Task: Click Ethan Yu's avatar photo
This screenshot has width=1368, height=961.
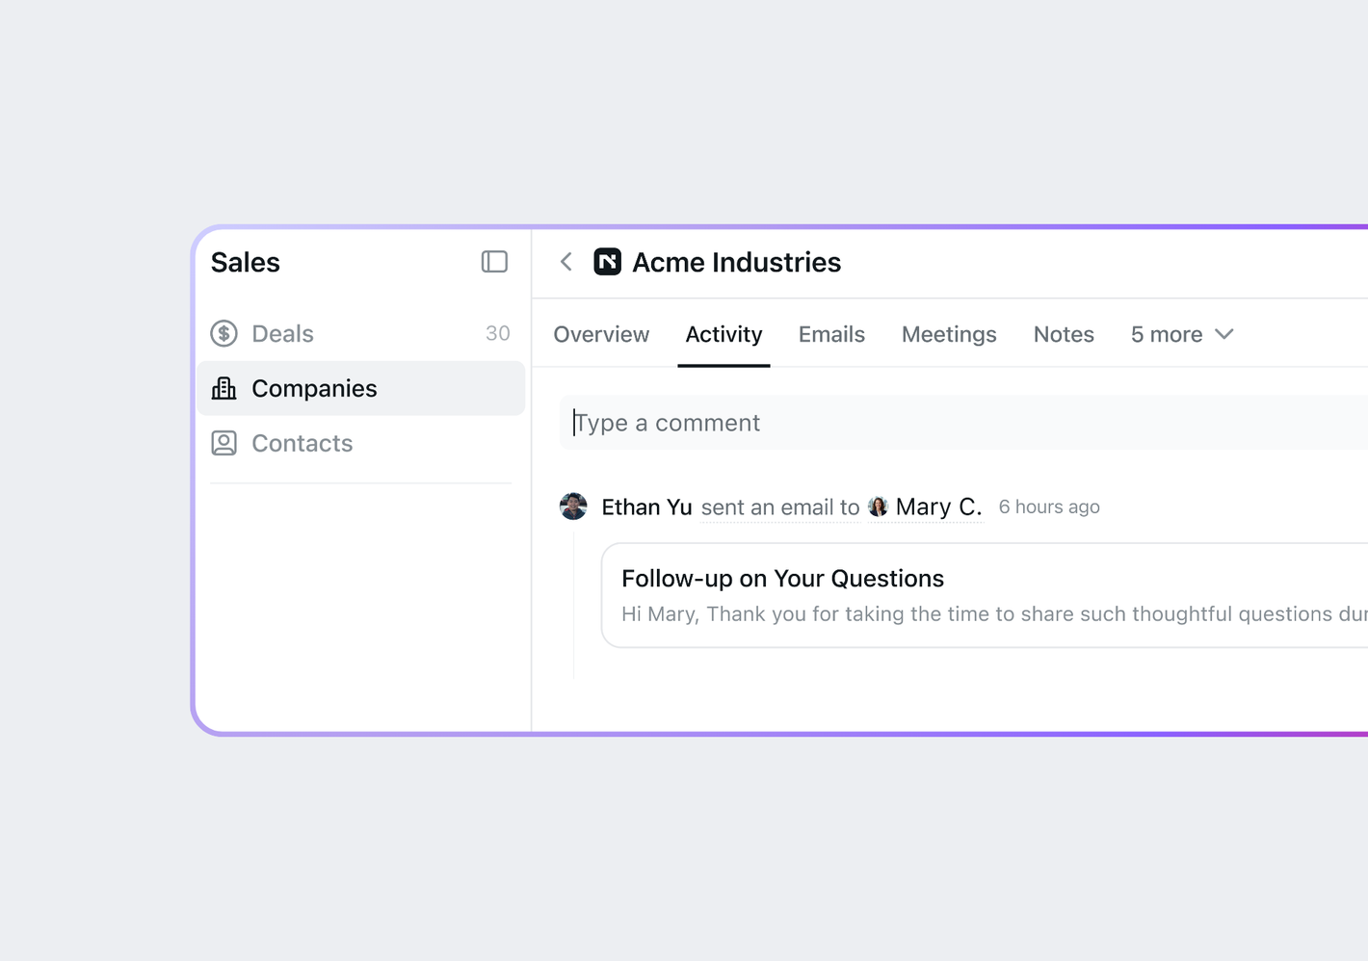Action: [x=573, y=506]
